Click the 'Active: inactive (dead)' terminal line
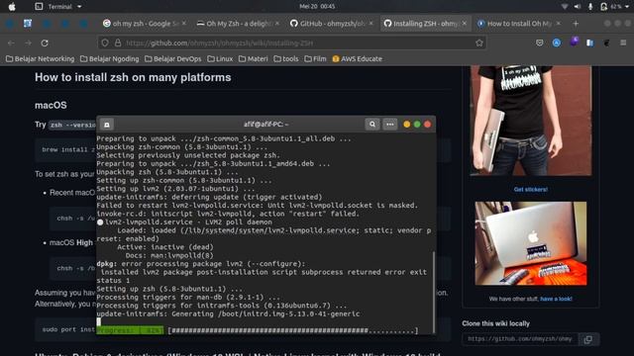634x356 pixels. point(165,247)
